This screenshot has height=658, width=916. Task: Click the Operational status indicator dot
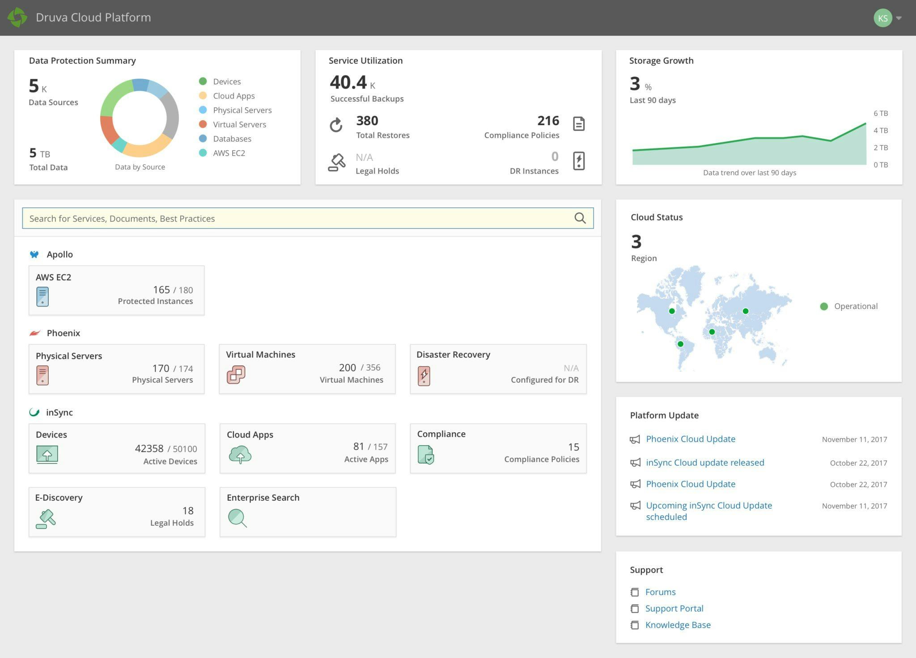[x=824, y=306]
